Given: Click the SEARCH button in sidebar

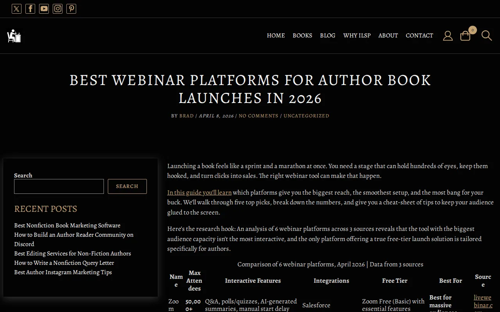Looking at the screenshot, I should pos(127,186).
